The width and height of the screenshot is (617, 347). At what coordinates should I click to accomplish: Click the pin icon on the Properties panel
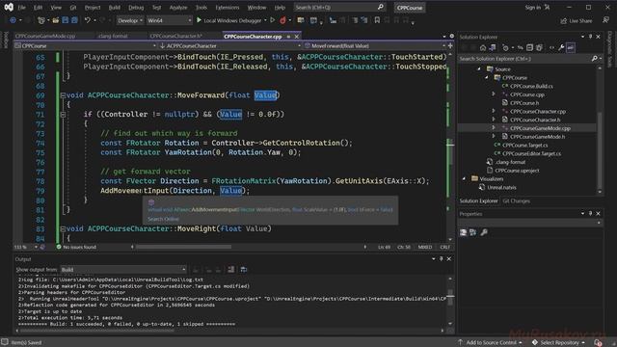coord(590,214)
